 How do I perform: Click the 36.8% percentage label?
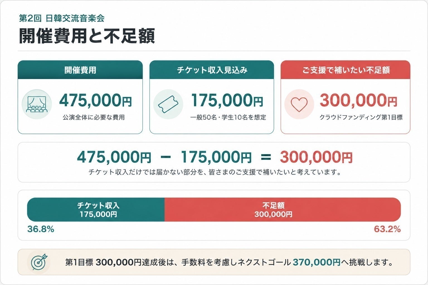point(41,229)
